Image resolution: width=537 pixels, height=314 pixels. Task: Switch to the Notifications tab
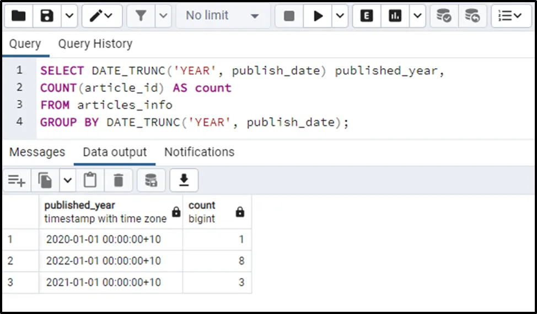pos(199,152)
